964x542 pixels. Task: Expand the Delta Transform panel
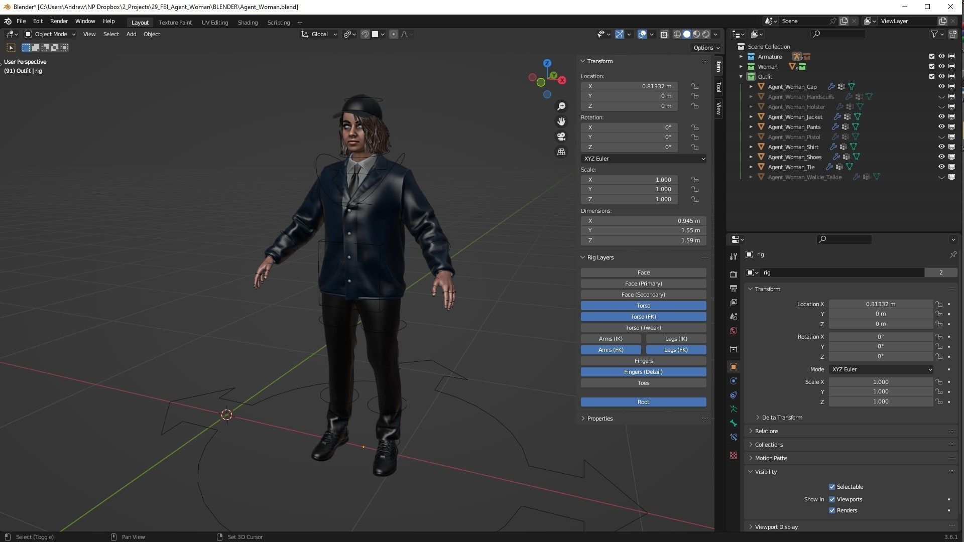(782, 418)
